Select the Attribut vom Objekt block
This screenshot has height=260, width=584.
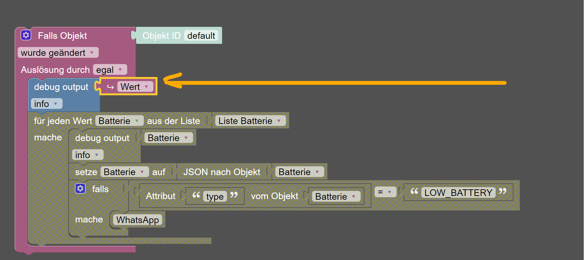tap(255, 196)
